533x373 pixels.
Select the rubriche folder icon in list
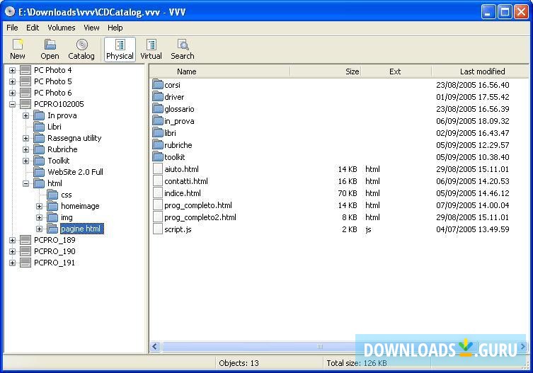click(158, 145)
